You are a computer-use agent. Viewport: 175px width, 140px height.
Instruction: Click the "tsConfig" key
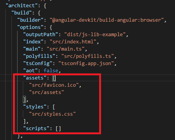[x=38, y=64]
